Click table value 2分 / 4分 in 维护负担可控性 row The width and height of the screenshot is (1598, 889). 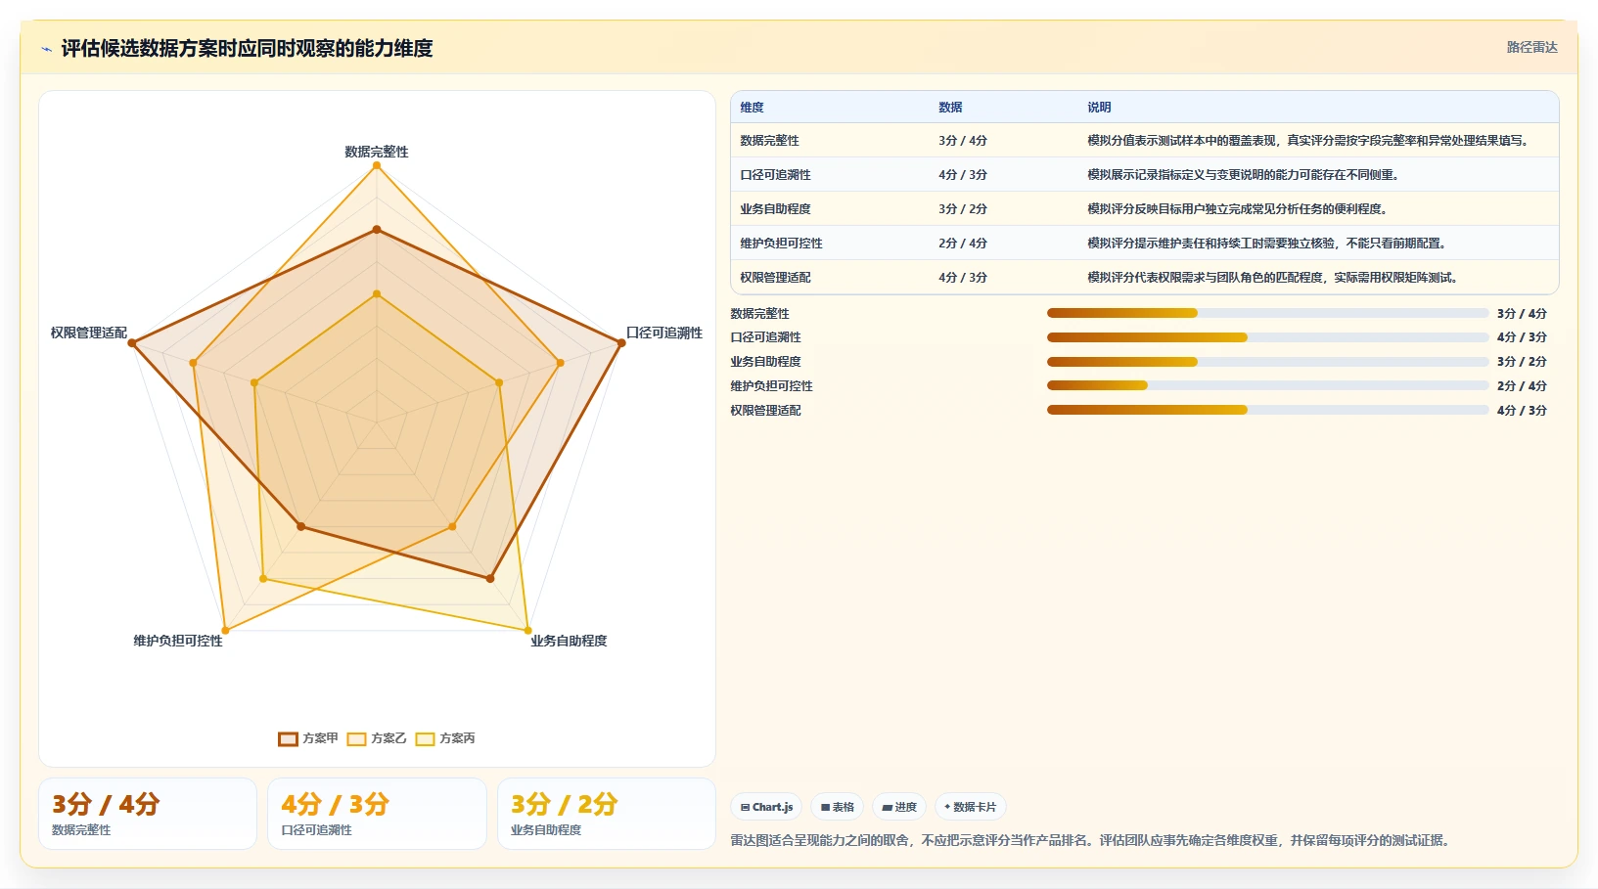(x=963, y=244)
